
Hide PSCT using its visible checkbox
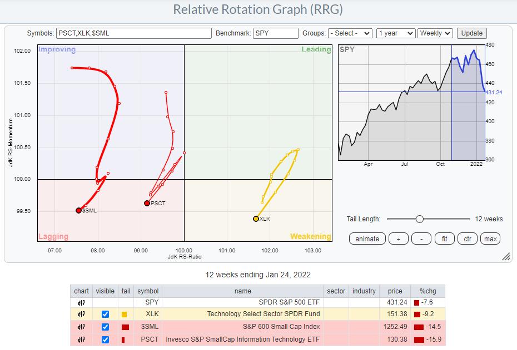[x=105, y=339]
